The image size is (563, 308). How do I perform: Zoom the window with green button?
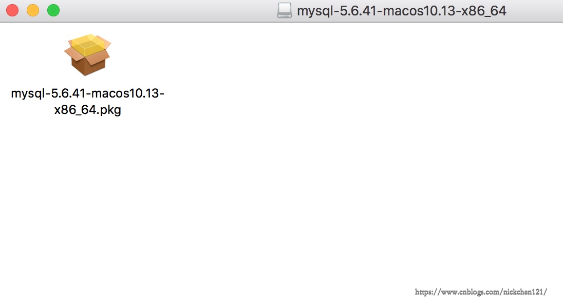point(53,10)
